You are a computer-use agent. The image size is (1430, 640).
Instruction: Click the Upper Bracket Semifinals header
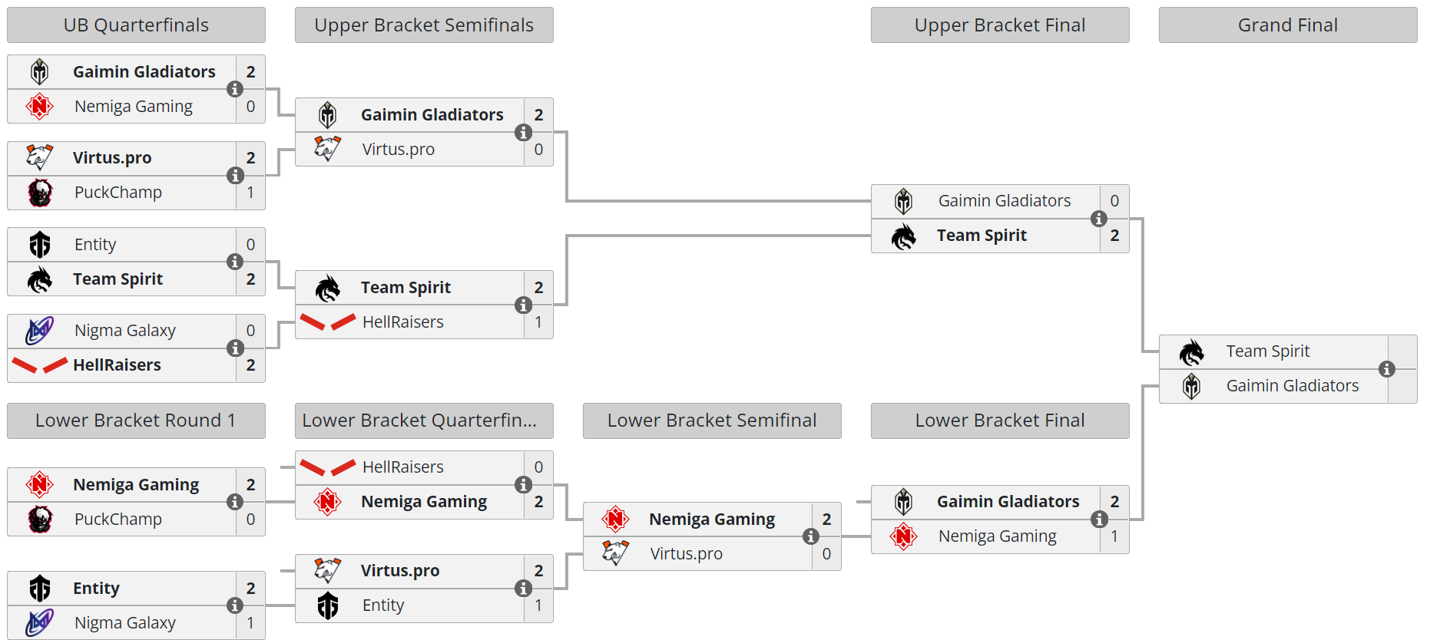coord(424,25)
